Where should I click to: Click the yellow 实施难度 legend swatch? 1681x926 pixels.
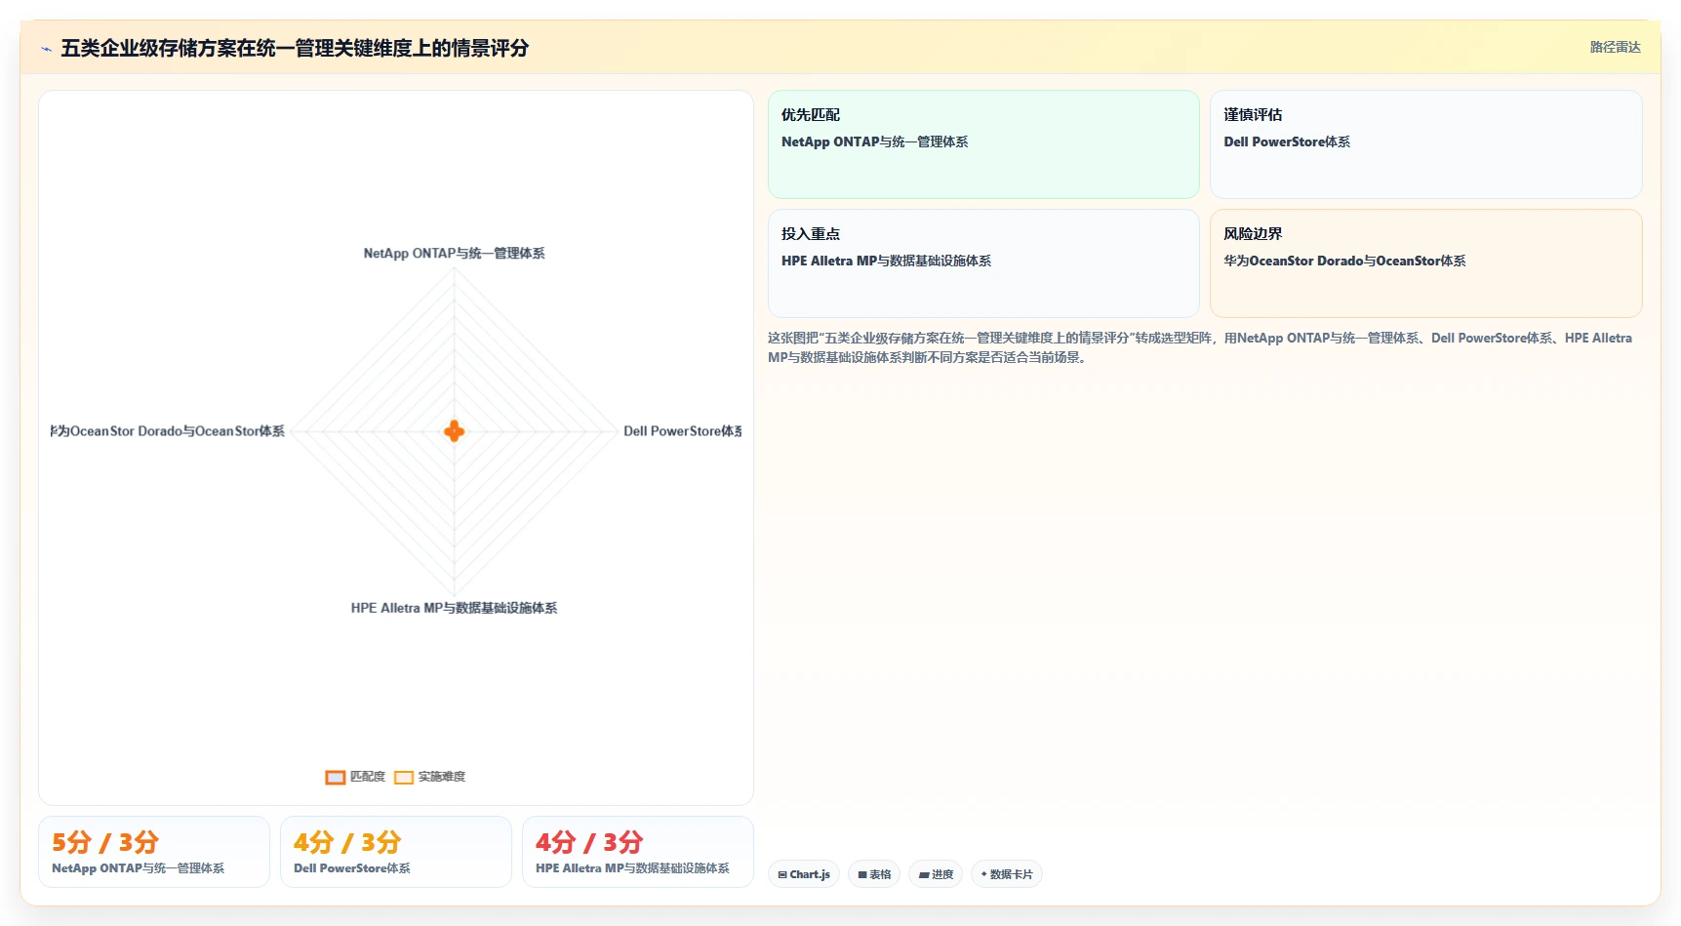click(x=404, y=778)
